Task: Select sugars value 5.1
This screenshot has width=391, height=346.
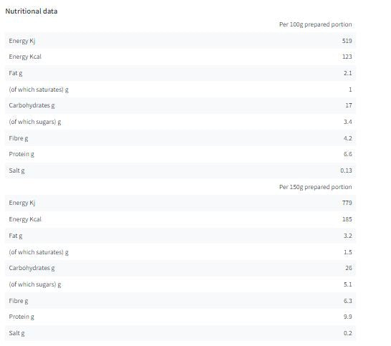Action: coord(347,284)
